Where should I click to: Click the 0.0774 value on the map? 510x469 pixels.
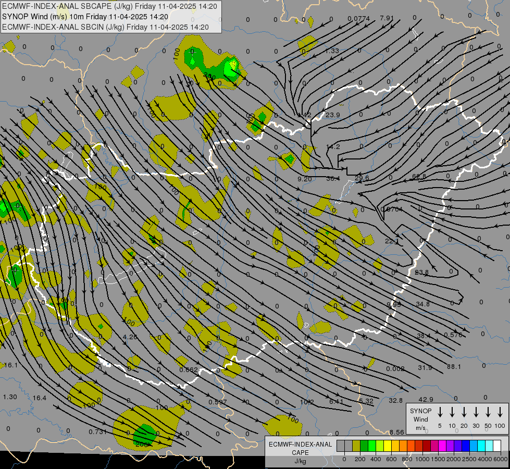coord(358,19)
